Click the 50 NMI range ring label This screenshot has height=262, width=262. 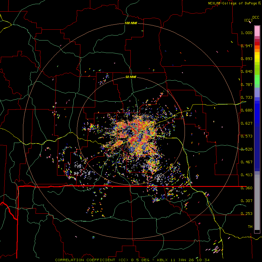[131, 77]
